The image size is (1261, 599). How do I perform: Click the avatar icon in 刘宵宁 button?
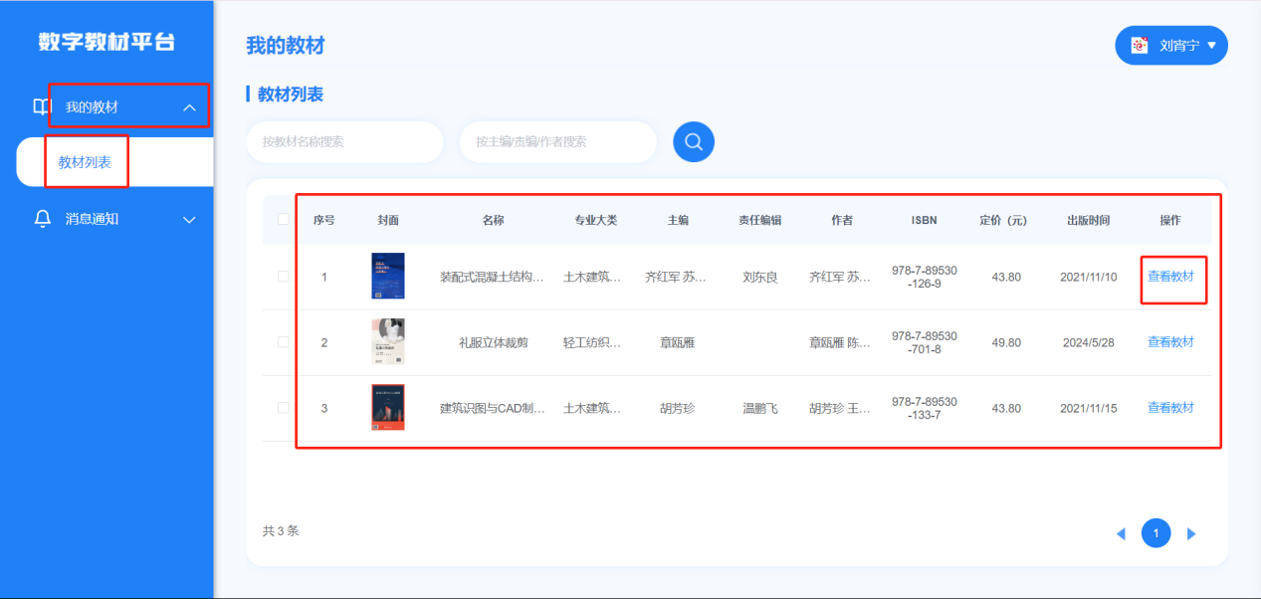[1138, 44]
